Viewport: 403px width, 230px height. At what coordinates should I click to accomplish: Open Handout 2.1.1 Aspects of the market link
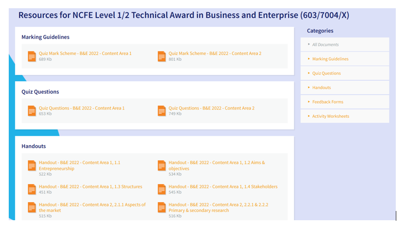coord(92,207)
